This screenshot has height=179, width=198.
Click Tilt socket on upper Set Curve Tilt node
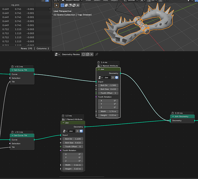click(10, 82)
